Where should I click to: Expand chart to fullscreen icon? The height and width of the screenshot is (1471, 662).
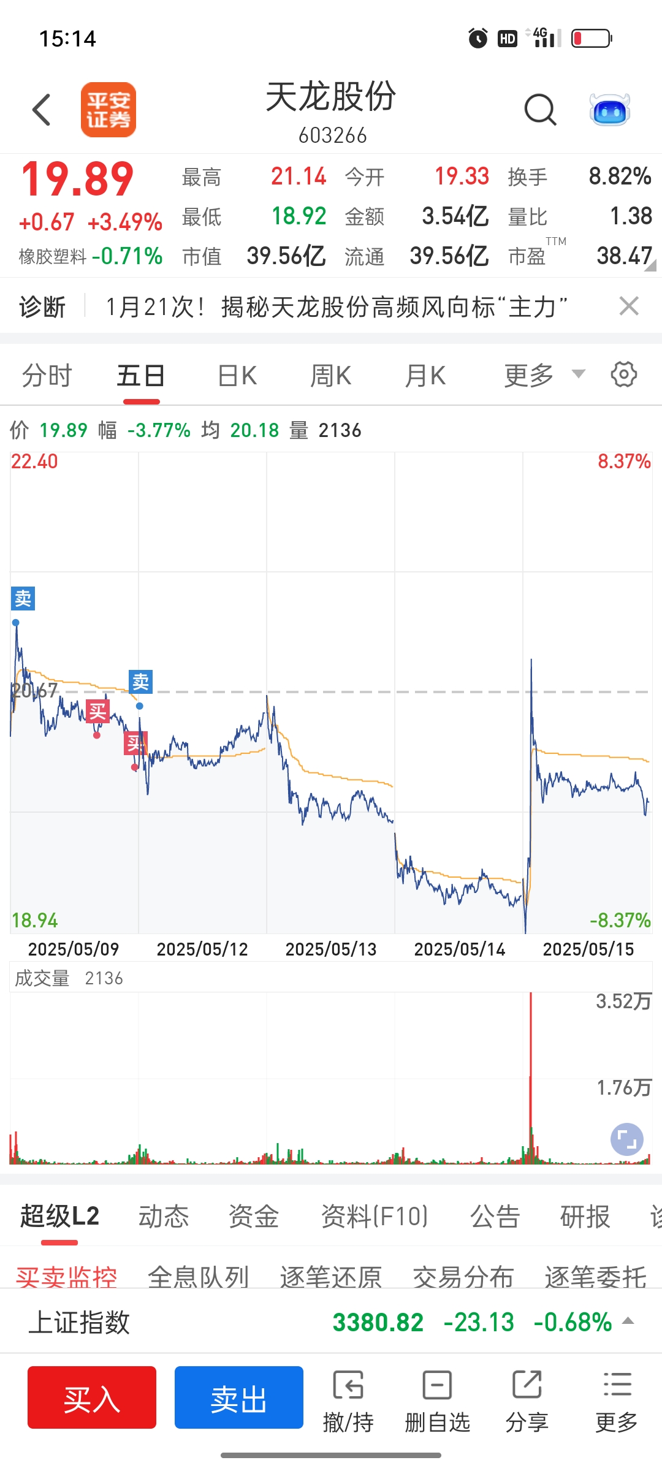point(627,1139)
